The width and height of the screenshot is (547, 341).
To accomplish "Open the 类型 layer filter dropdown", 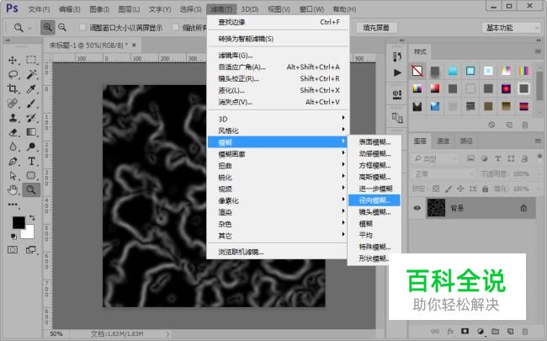I will (435, 159).
